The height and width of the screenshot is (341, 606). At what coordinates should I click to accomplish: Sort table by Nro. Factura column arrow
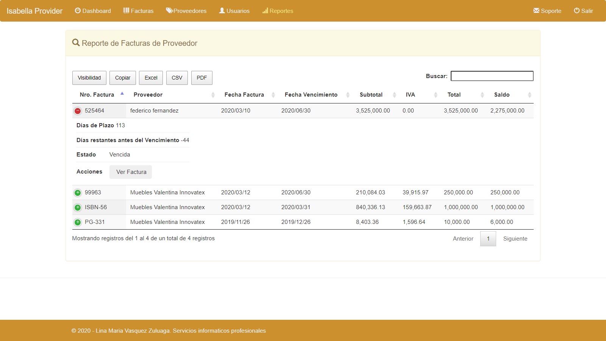(x=122, y=94)
